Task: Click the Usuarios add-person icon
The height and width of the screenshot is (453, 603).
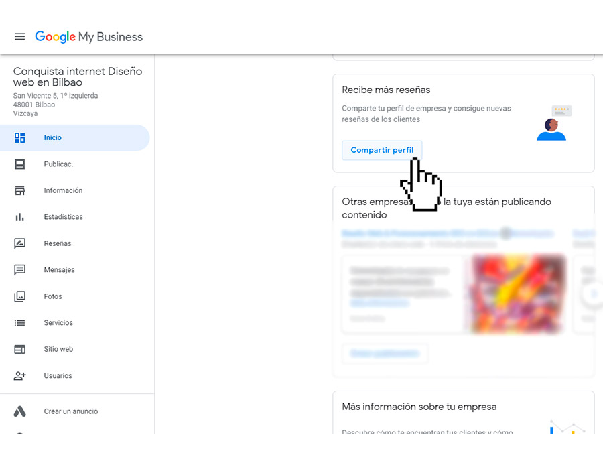Action: pyautogui.click(x=20, y=376)
